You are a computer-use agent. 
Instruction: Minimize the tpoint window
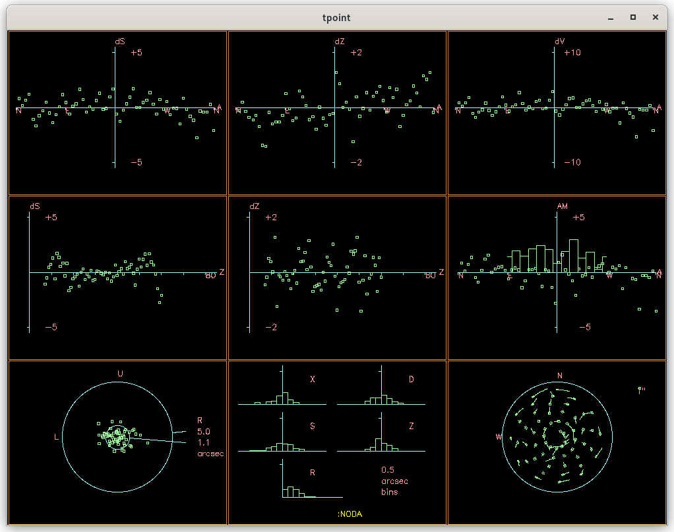(610, 17)
